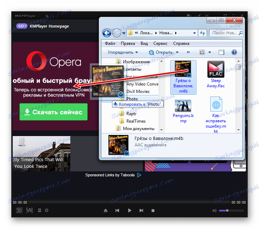Click Sponsored Links by Taboola text
Viewport: 259px width, 229px height.
[x=110, y=175]
